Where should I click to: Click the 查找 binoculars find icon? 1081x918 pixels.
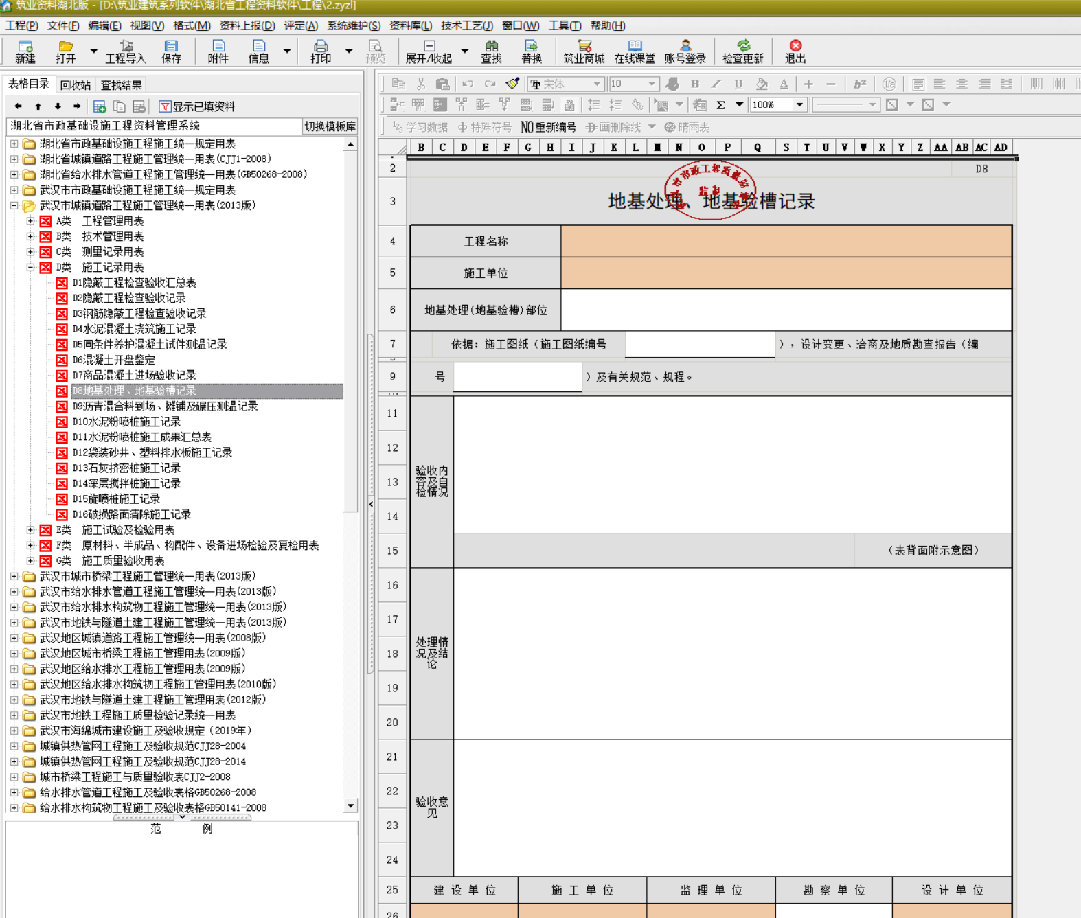point(491,51)
